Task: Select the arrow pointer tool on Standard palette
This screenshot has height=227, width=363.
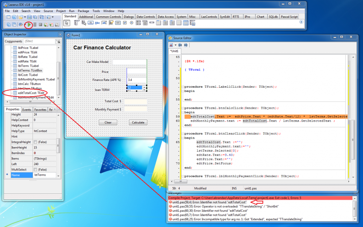Action: point(67,23)
